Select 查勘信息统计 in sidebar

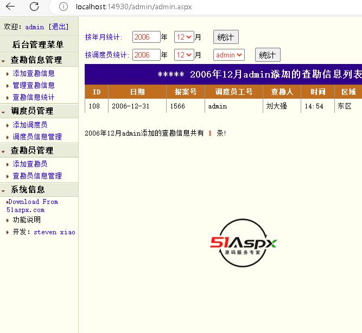34,97
